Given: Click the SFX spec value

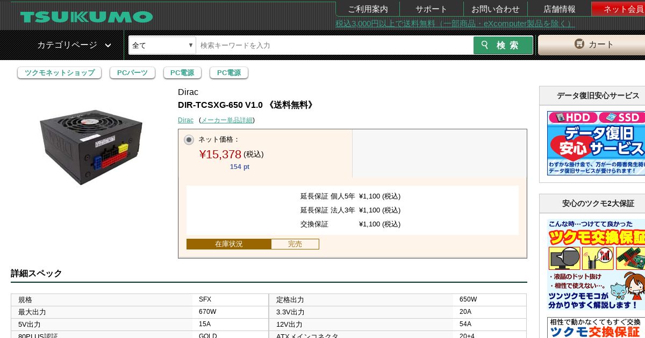Looking at the screenshot, I should [205, 299].
